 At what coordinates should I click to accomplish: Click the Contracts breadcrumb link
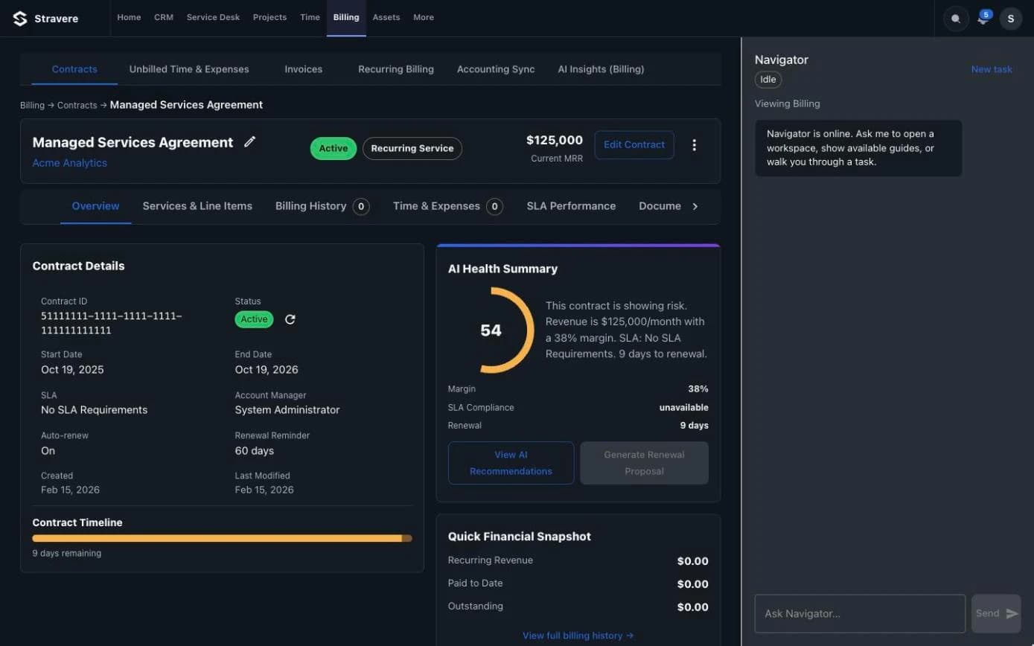[77, 106]
